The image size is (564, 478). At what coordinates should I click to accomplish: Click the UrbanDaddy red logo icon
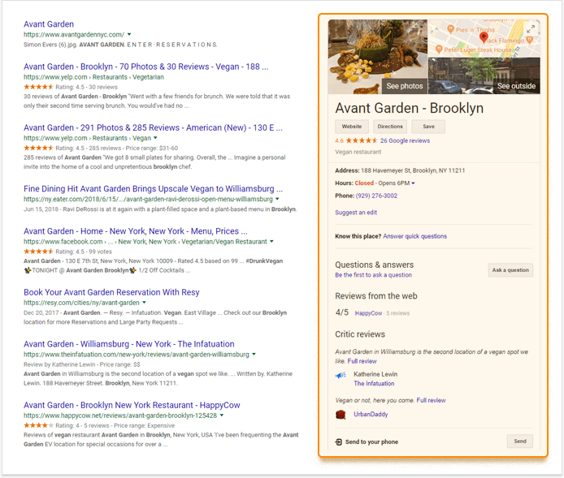[x=341, y=415]
